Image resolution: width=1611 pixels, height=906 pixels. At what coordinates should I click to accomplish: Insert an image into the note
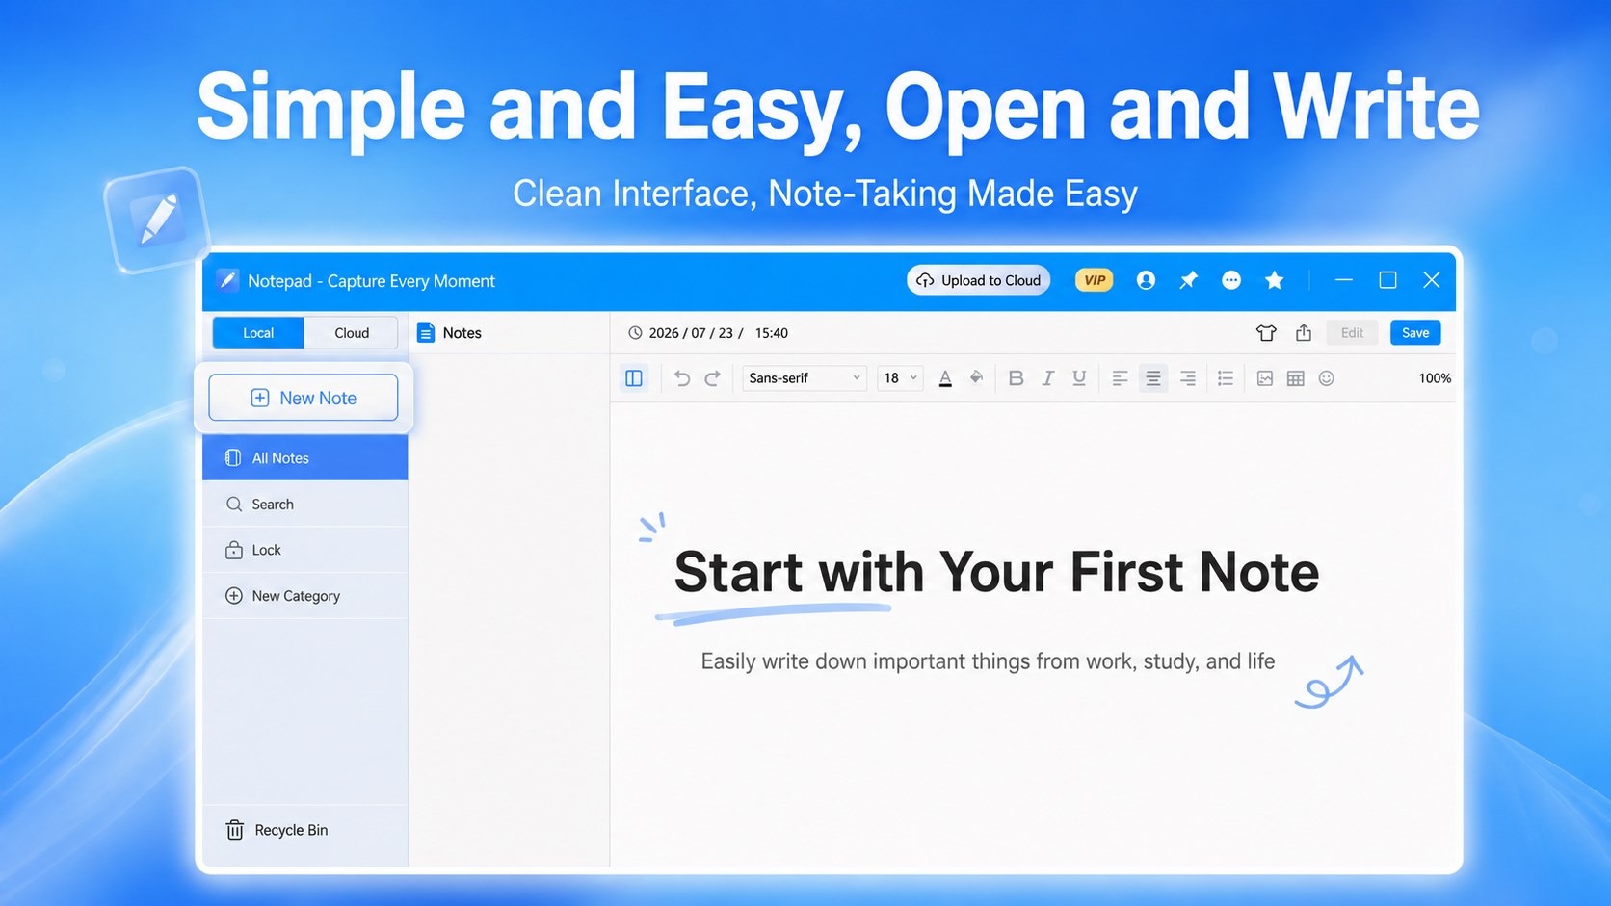(1265, 378)
